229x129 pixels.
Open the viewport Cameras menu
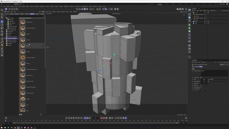[x=54, y=11]
